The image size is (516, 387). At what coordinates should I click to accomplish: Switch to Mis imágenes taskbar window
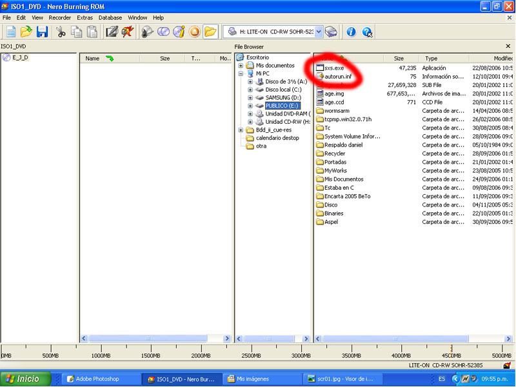[263, 379]
